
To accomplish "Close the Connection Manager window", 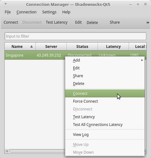I will click(x=145, y=4).
